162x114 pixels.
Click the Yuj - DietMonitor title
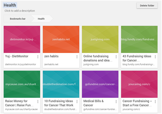tap(17, 56)
